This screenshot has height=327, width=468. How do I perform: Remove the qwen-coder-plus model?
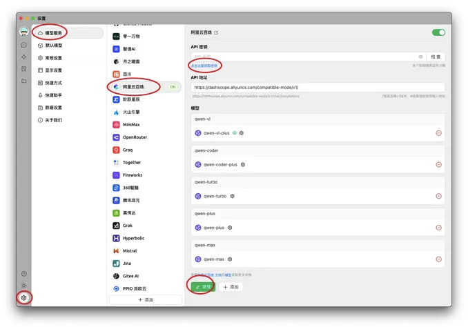click(438, 165)
